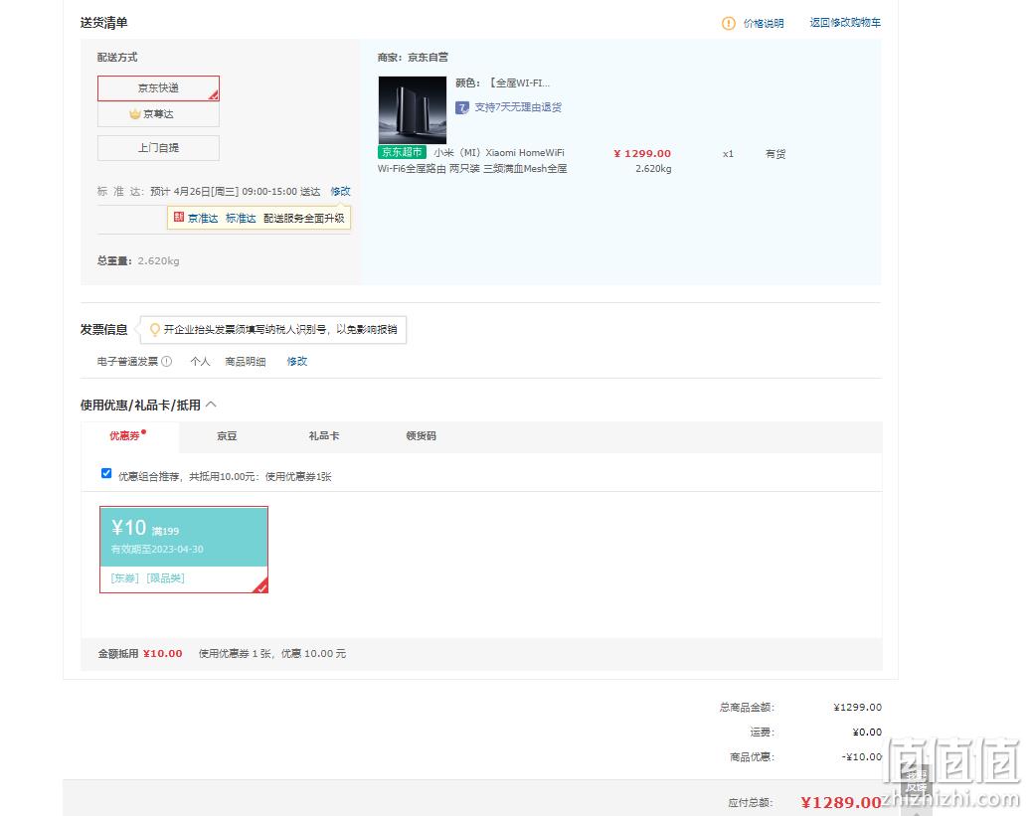Click the item price ¥1299.00

click(x=642, y=153)
